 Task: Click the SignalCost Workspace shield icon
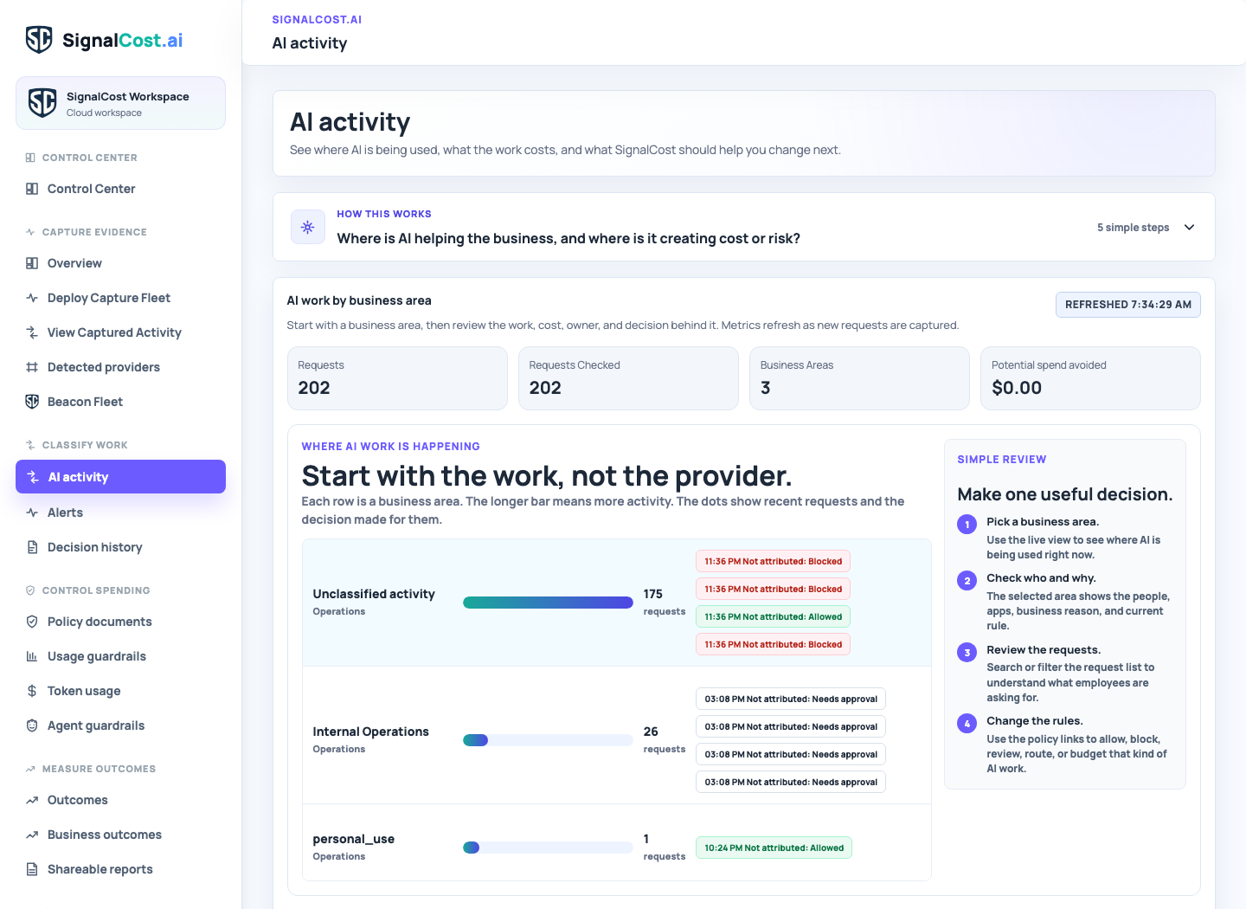[42, 103]
